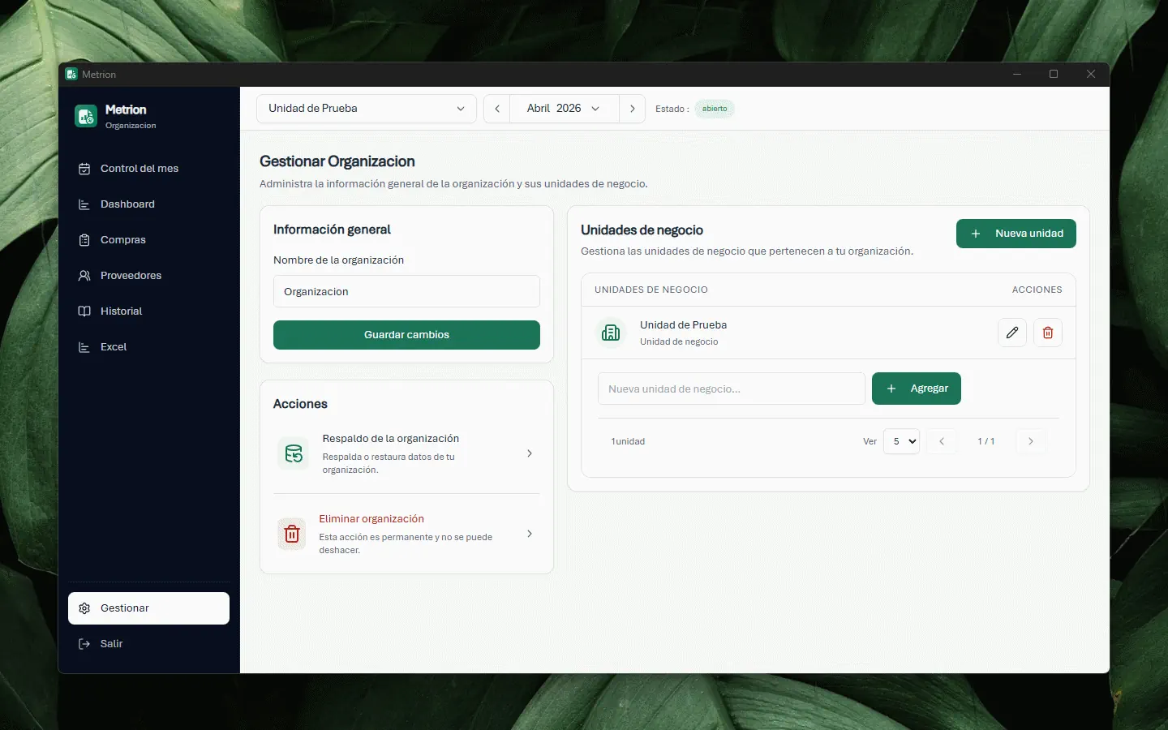Click the Nueva unidad button
Viewport: 1168px width, 730px height.
1016,234
